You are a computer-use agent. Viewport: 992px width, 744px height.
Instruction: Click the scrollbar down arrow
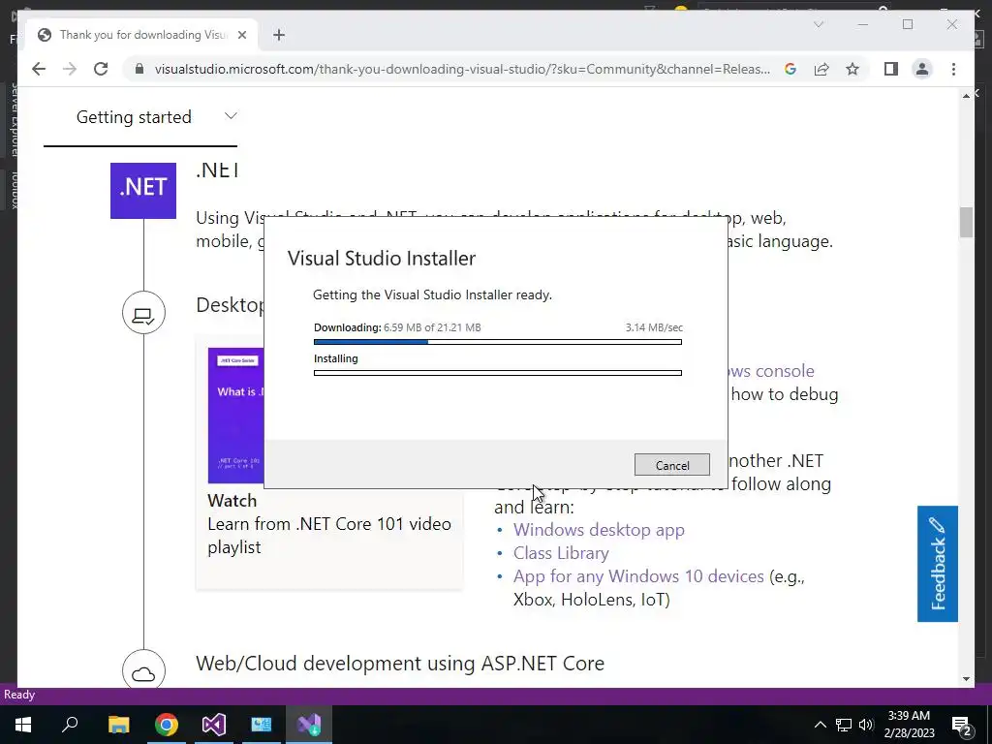click(966, 679)
